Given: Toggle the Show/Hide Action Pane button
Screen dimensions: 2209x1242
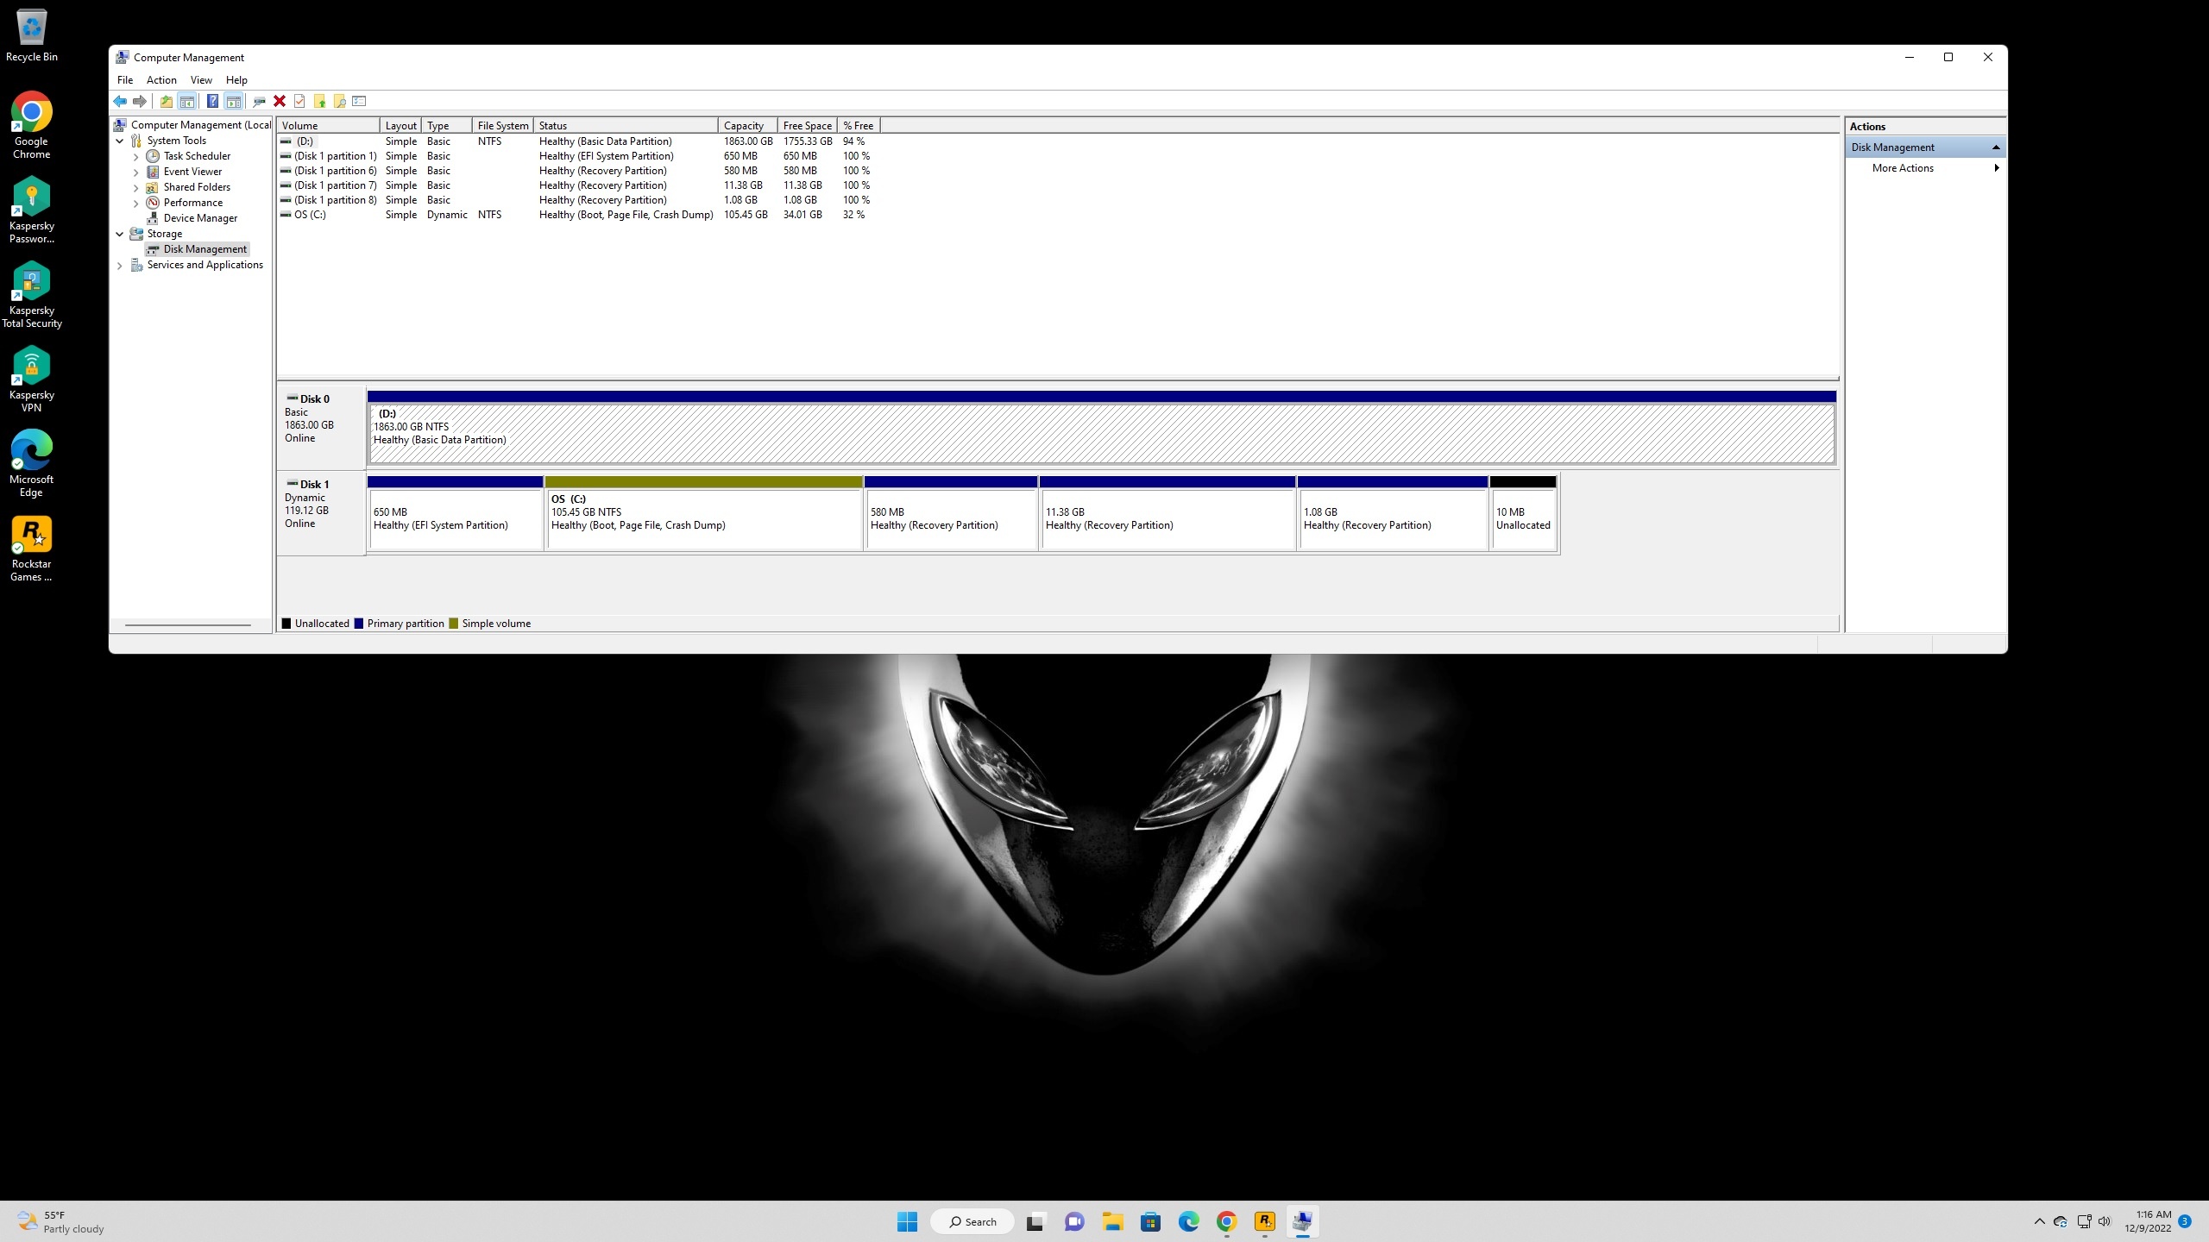Looking at the screenshot, I should point(233,102).
